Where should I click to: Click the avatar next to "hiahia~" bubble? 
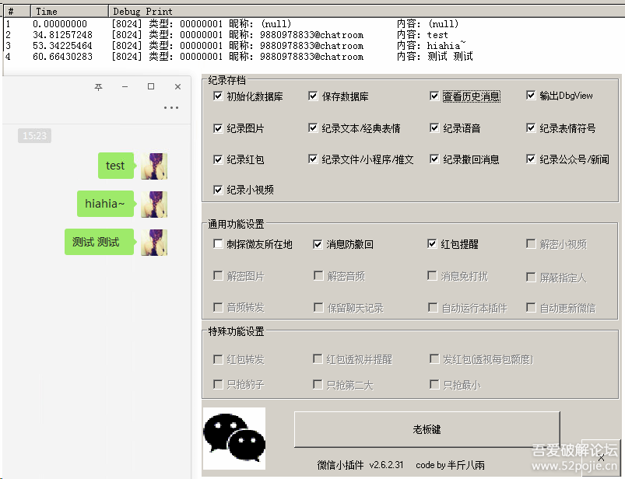(x=154, y=204)
